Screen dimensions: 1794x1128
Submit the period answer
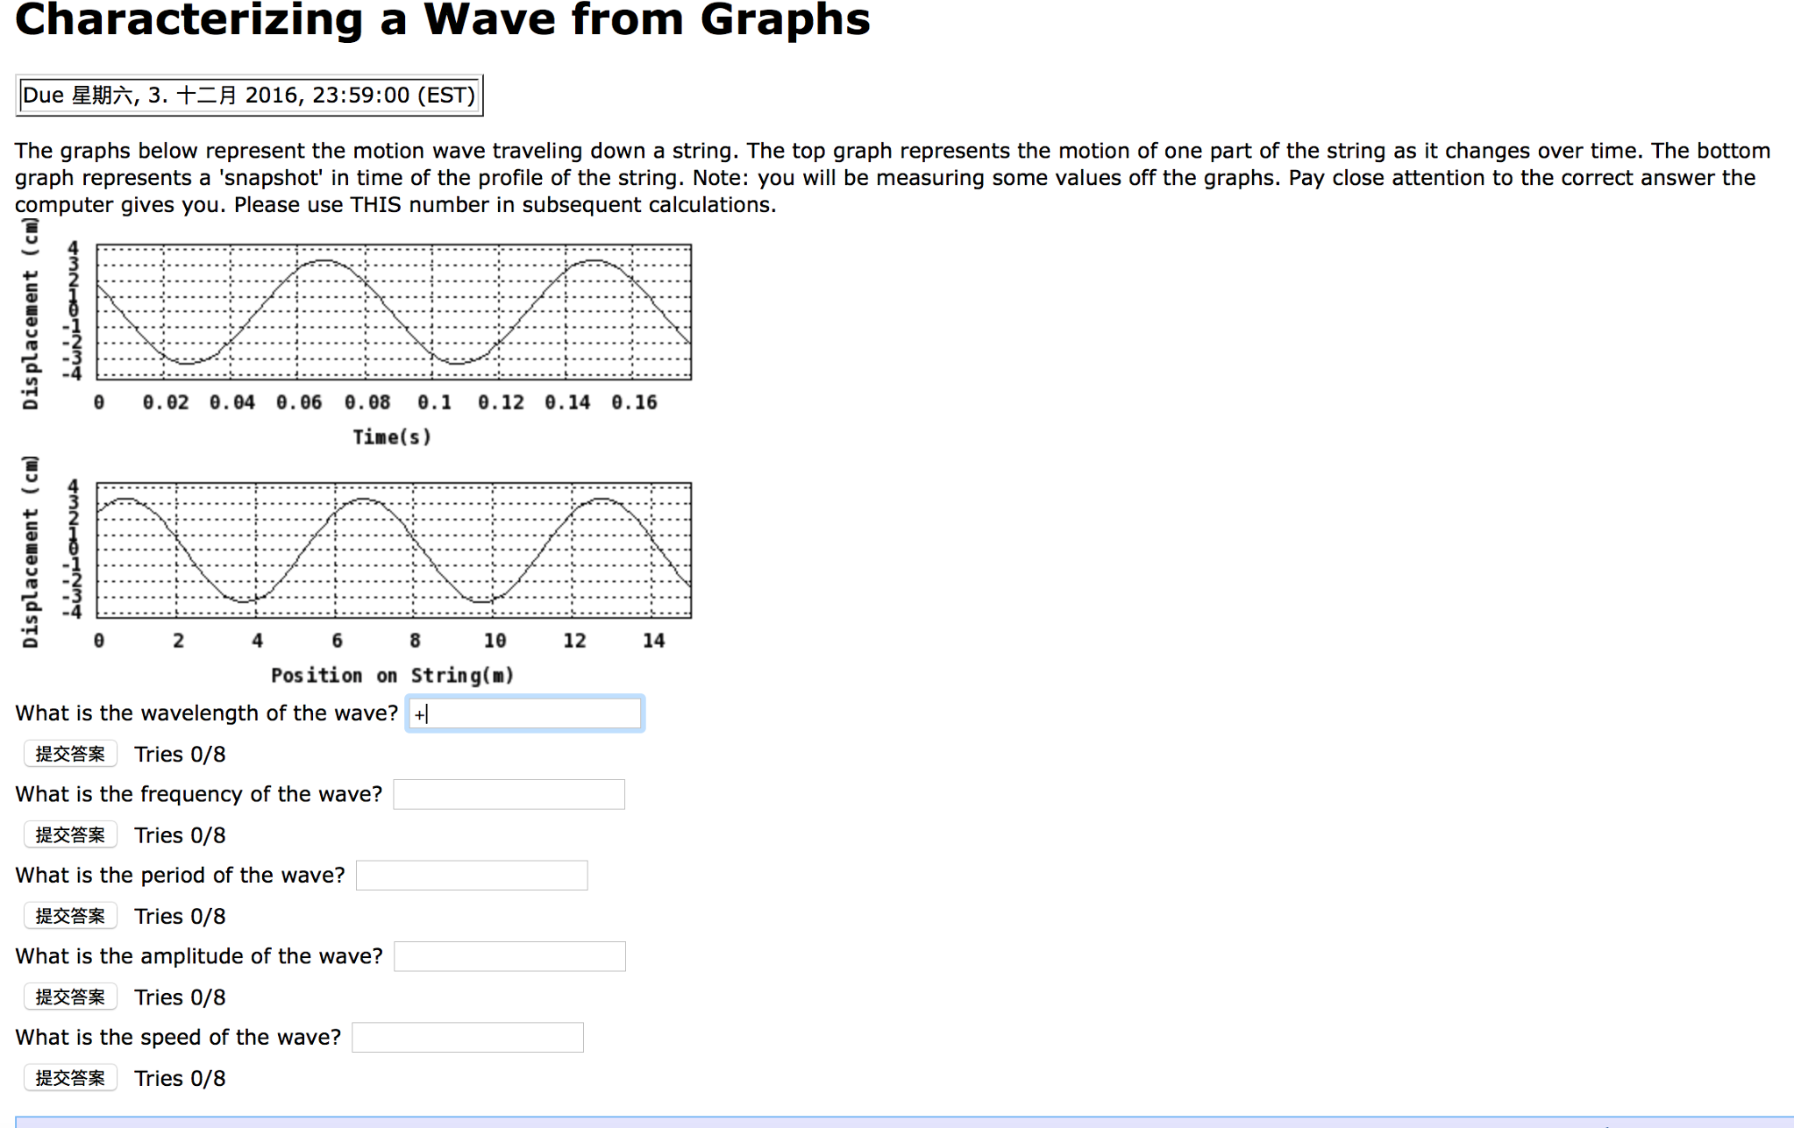coord(70,915)
